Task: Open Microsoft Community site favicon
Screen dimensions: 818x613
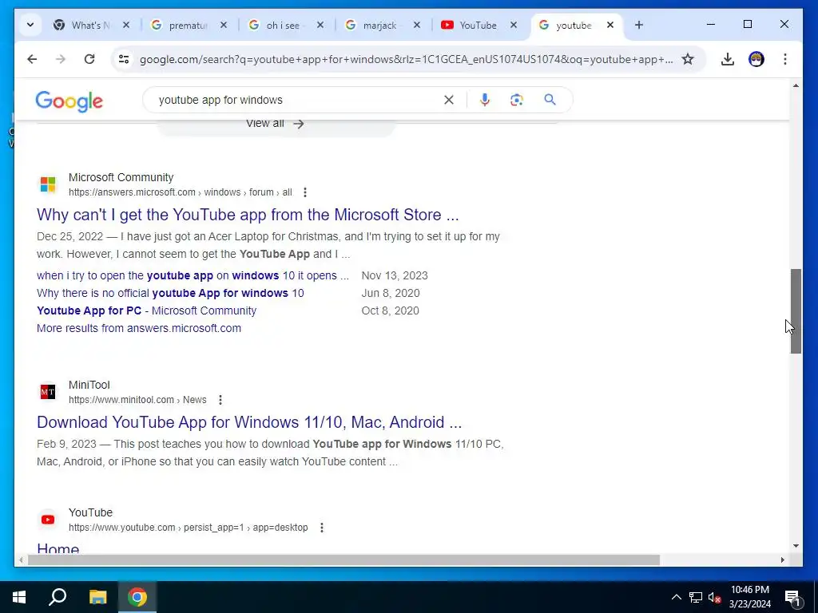Action: [x=48, y=184]
